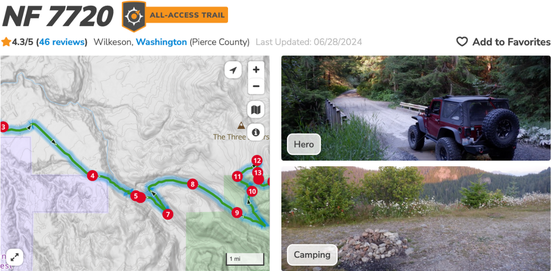This screenshot has width=552, height=271.
Task: Select waypoint 8 on the map
Action: (x=192, y=184)
